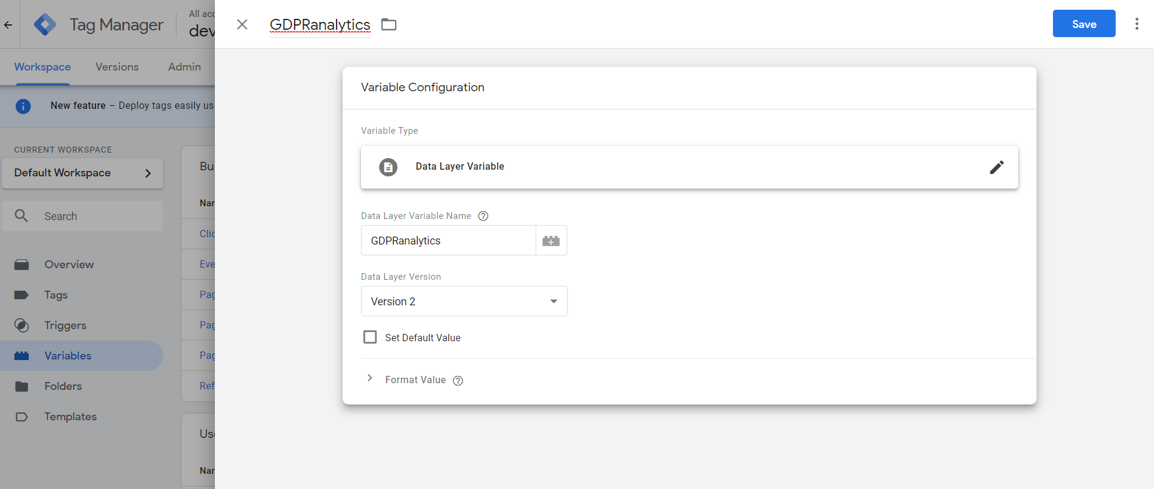Enable the Set Default Value checkbox

pyautogui.click(x=370, y=337)
